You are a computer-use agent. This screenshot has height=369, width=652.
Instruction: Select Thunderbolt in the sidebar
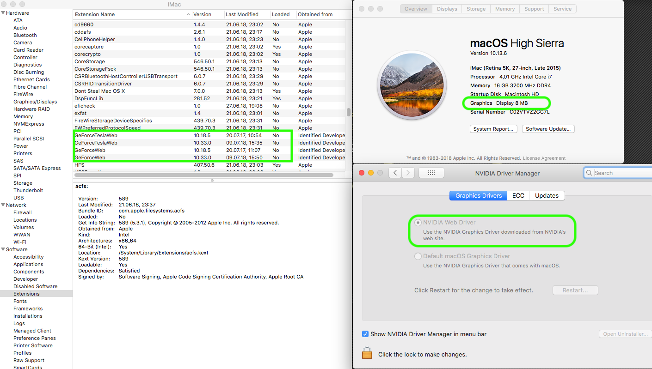[28, 190]
